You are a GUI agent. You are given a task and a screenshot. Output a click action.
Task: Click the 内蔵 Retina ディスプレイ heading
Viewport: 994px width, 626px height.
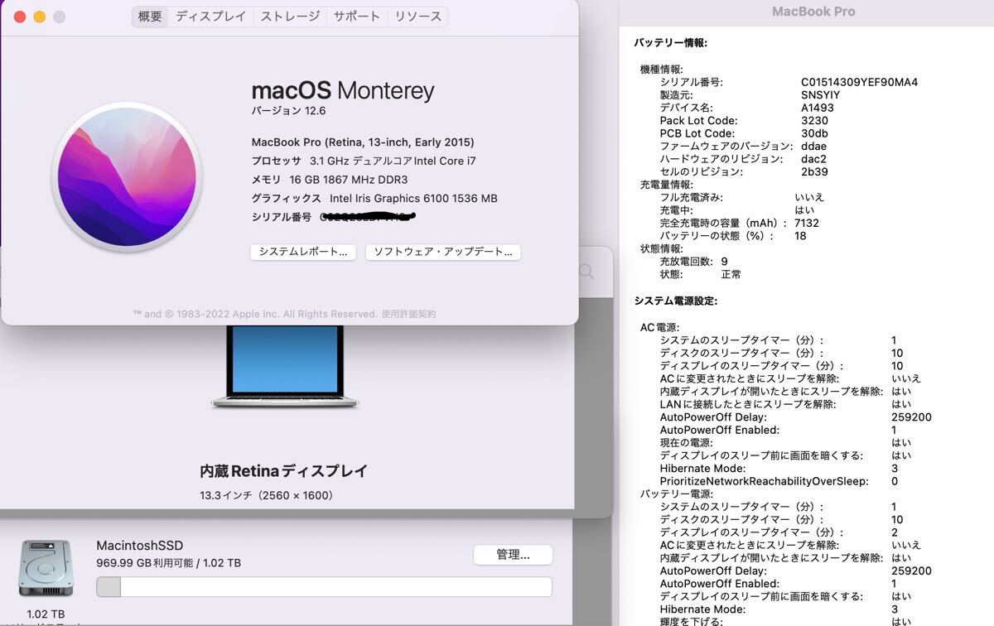[x=284, y=471]
